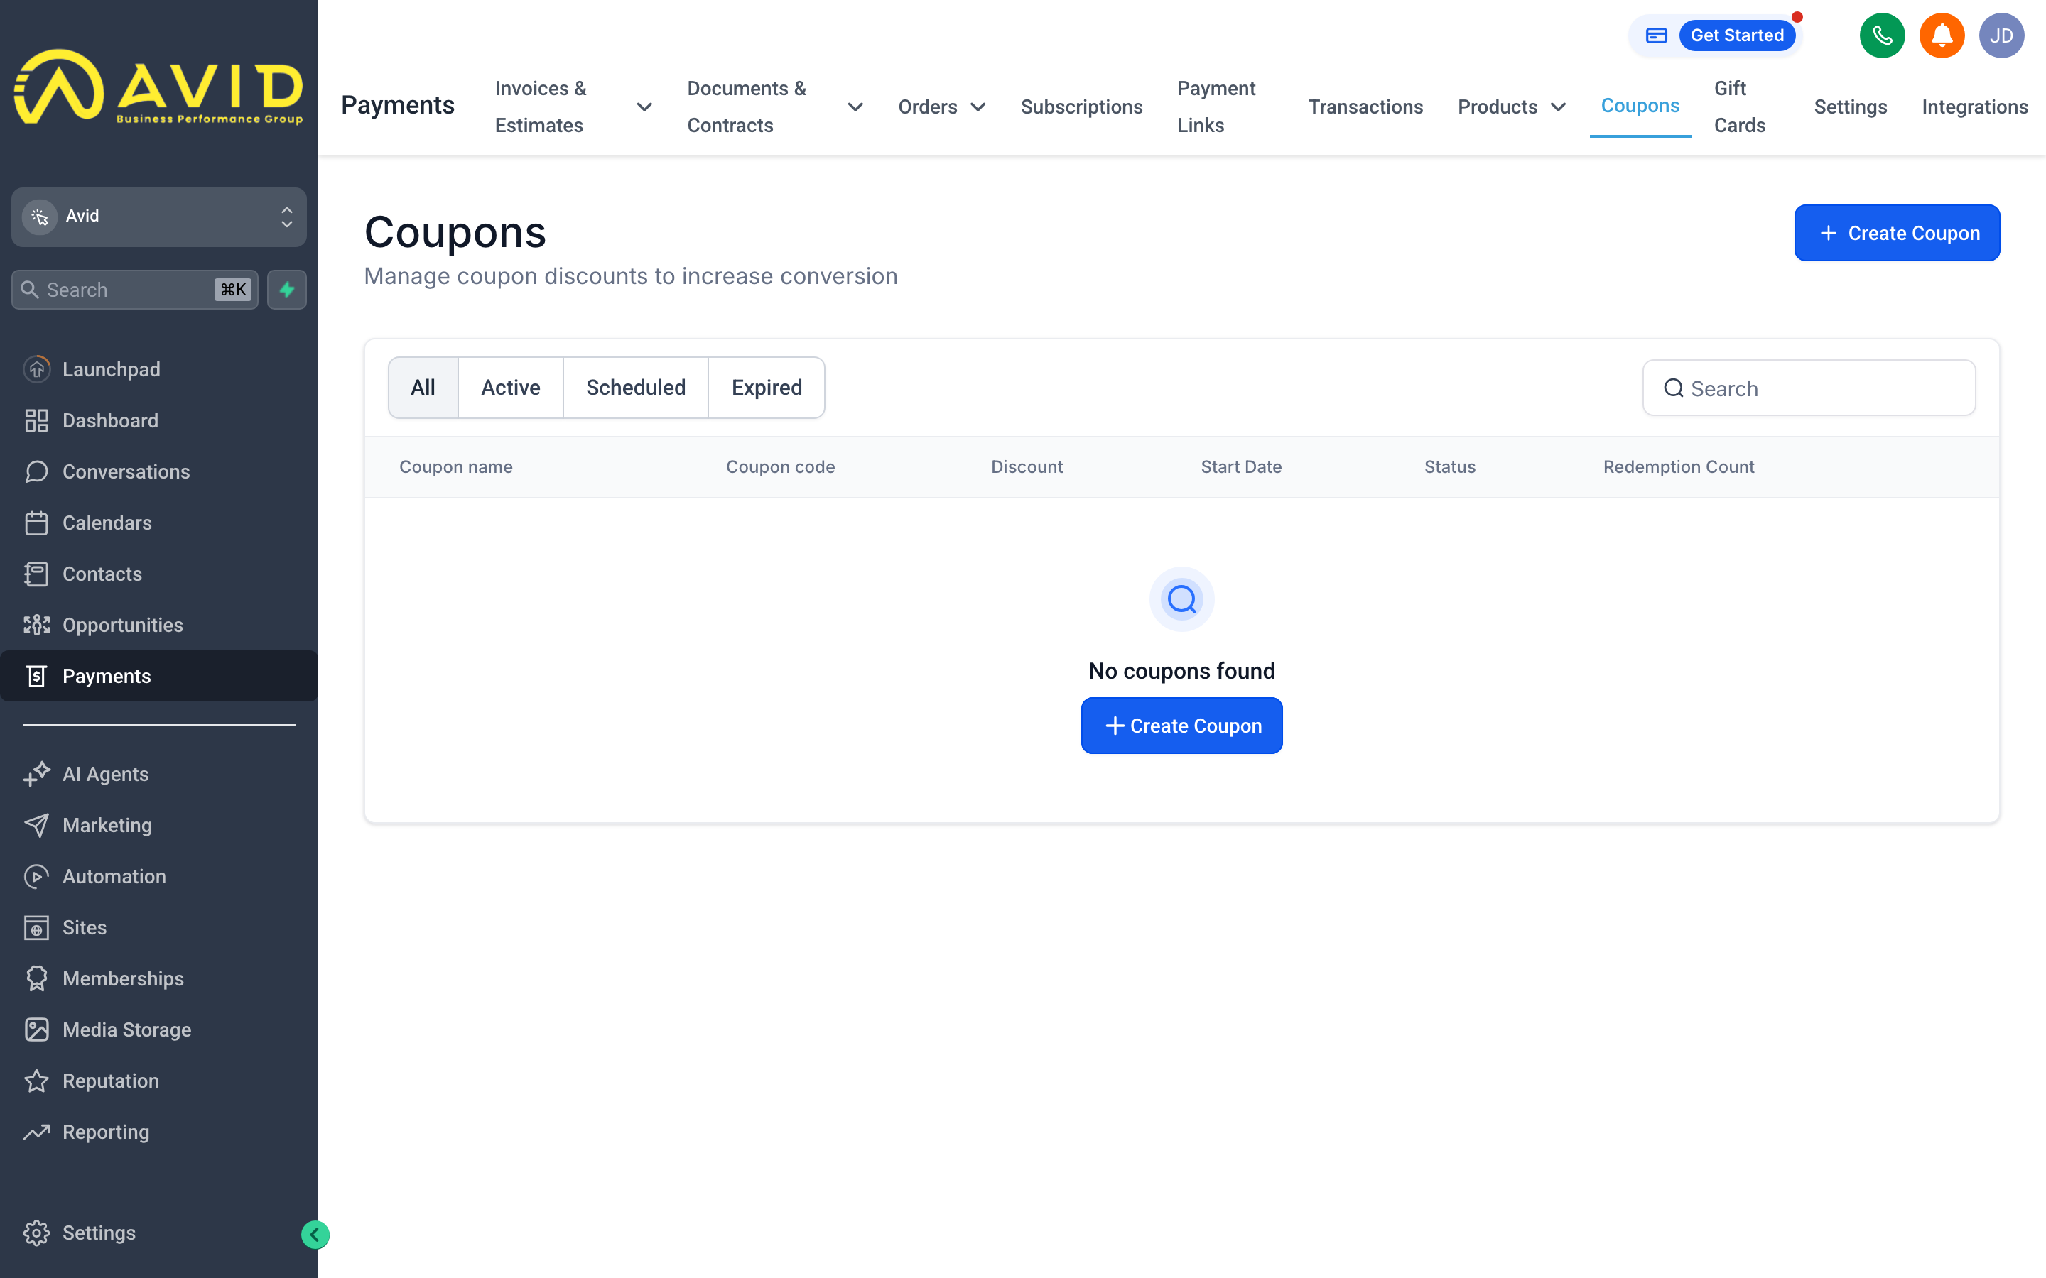Open the Coupons tab
The image size is (2046, 1278).
click(x=1640, y=106)
